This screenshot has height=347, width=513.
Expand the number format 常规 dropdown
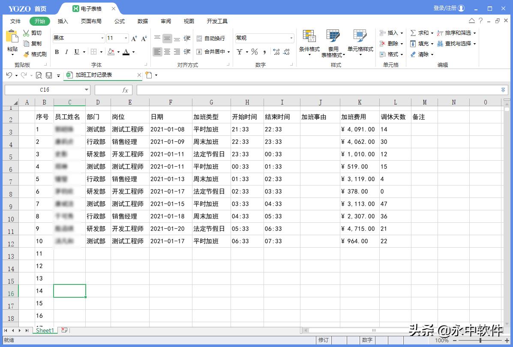[291, 38]
